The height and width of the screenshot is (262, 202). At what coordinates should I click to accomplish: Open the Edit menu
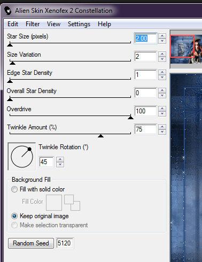13,24
